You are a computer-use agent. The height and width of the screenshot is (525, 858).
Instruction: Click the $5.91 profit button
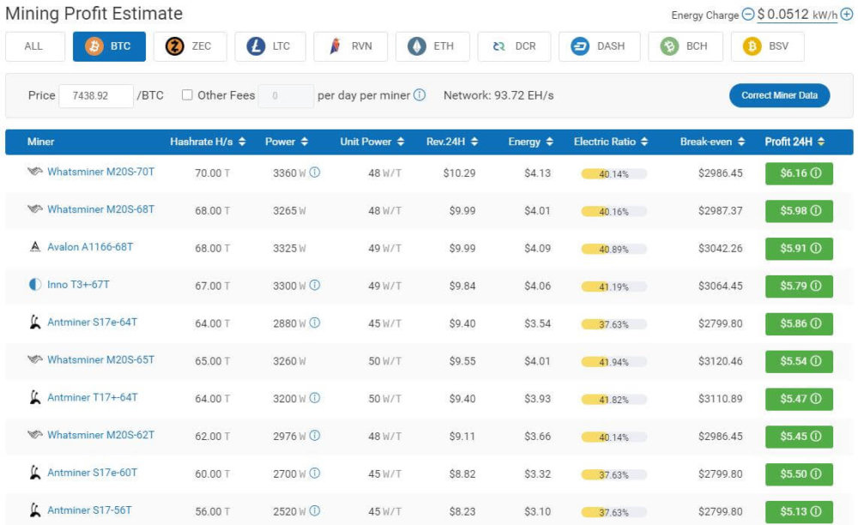point(799,248)
